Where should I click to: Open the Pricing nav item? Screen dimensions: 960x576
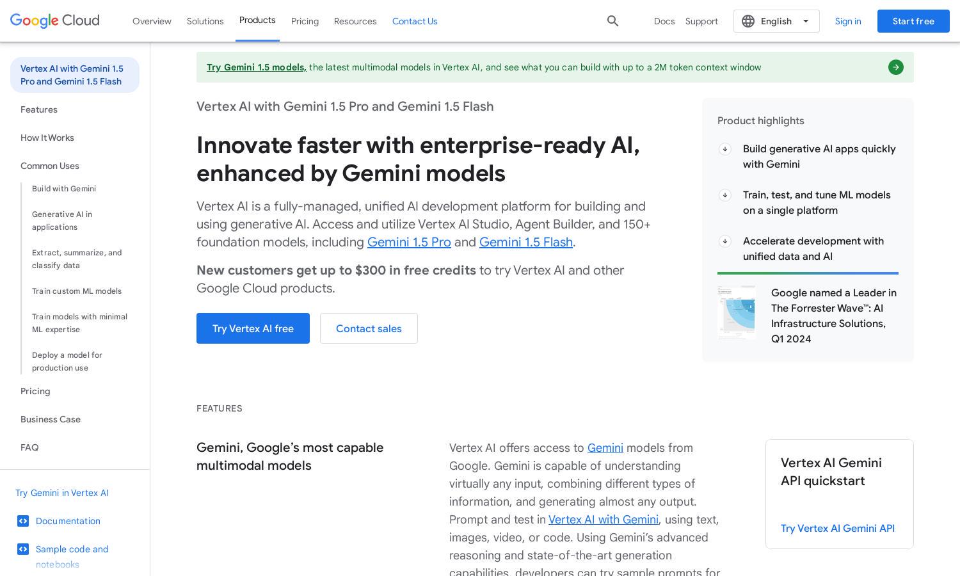pos(305,21)
